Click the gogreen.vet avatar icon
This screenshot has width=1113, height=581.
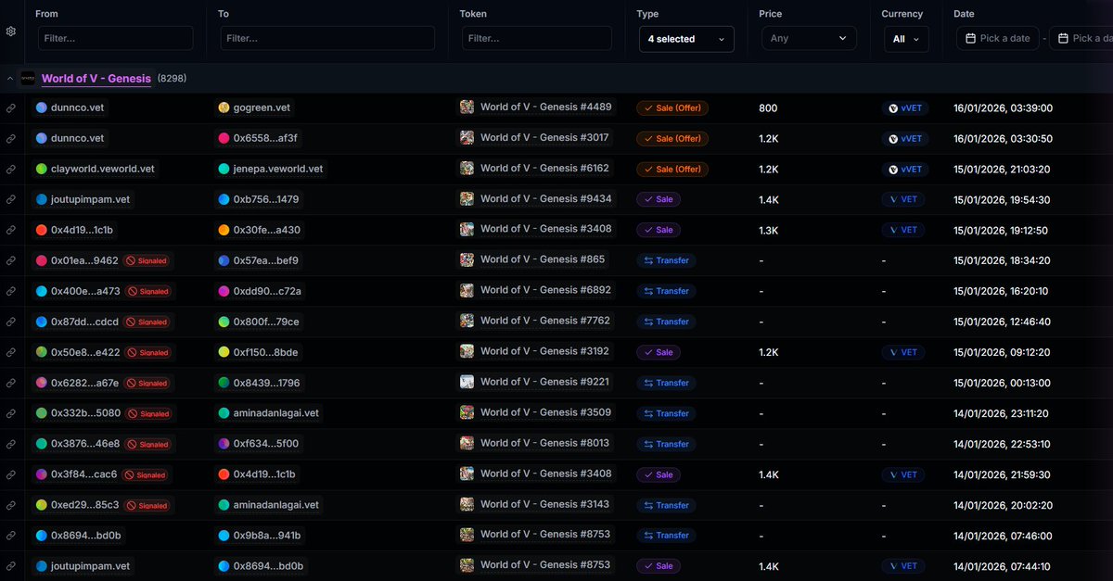[x=224, y=107]
